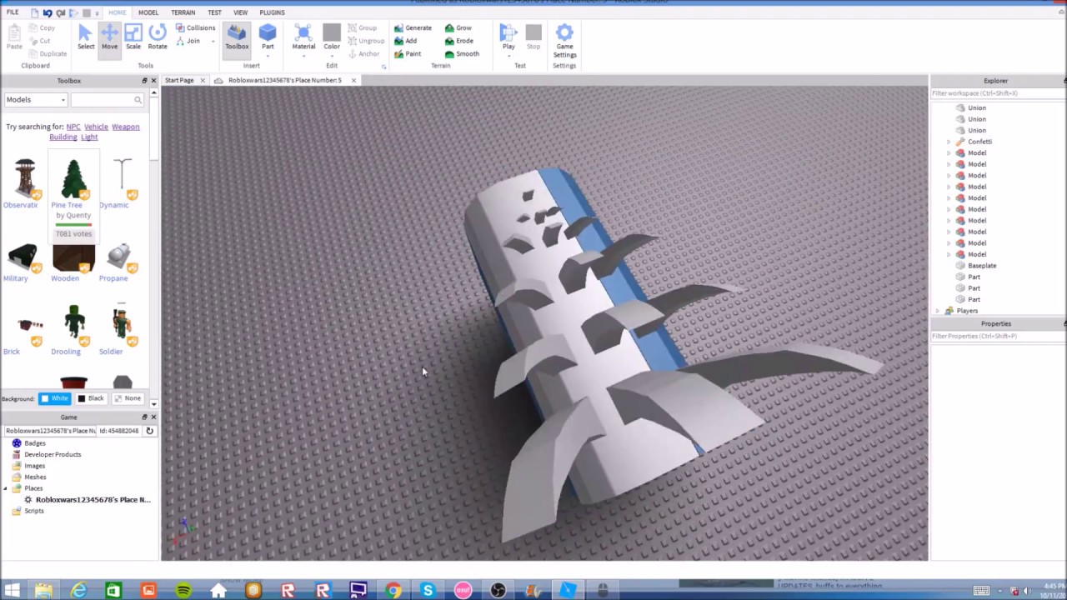Choose the Select tool in ribbon
1067x600 pixels.
[x=85, y=37]
